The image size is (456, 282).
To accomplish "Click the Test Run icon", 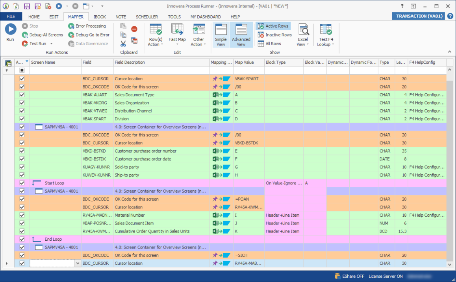I will [25, 44].
